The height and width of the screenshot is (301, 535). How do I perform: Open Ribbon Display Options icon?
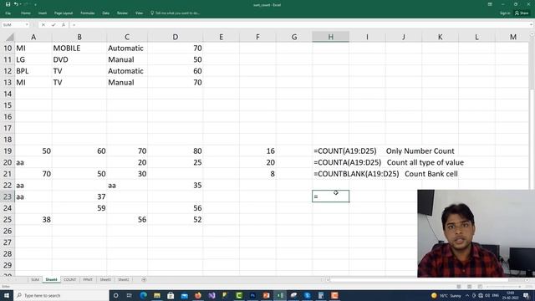point(490,4)
